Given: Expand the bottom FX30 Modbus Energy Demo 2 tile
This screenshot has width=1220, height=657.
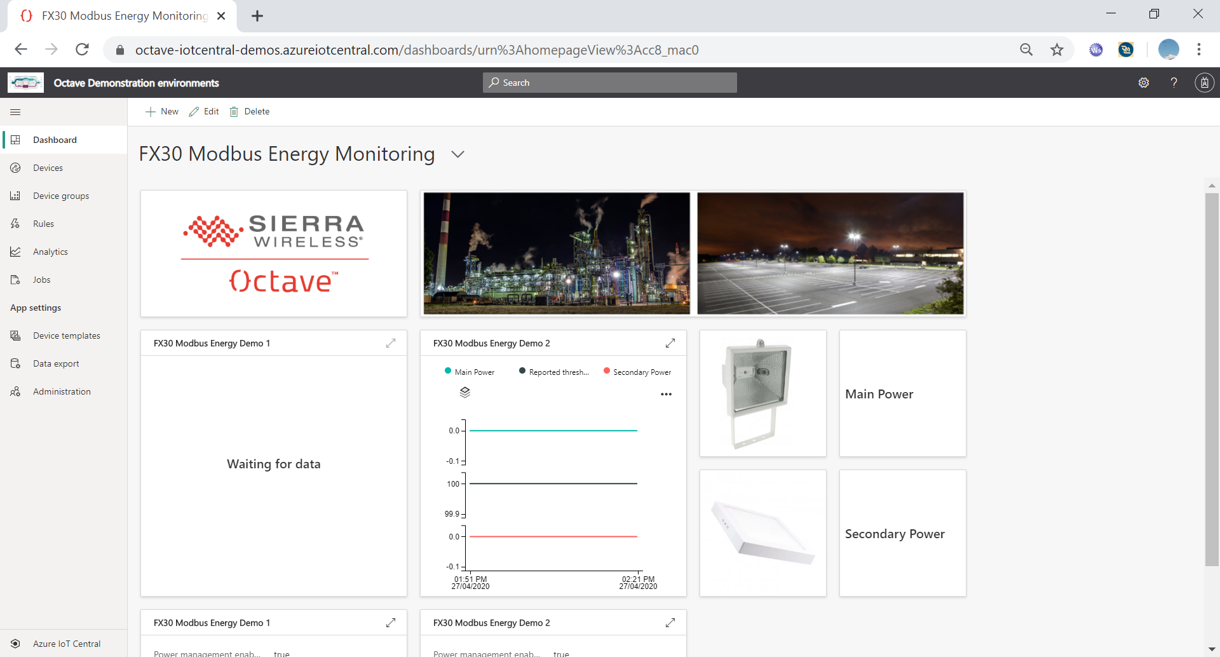Looking at the screenshot, I should pyautogui.click(x=670, y=623).
